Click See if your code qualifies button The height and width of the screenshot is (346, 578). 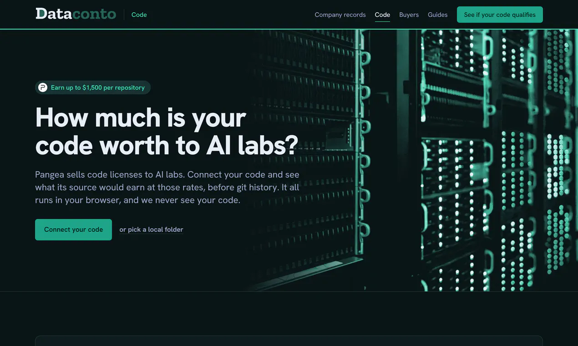click(500, 15)
